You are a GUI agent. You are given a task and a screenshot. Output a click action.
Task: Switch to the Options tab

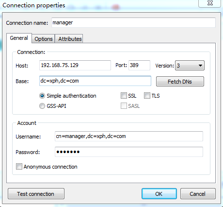(44, 39)
